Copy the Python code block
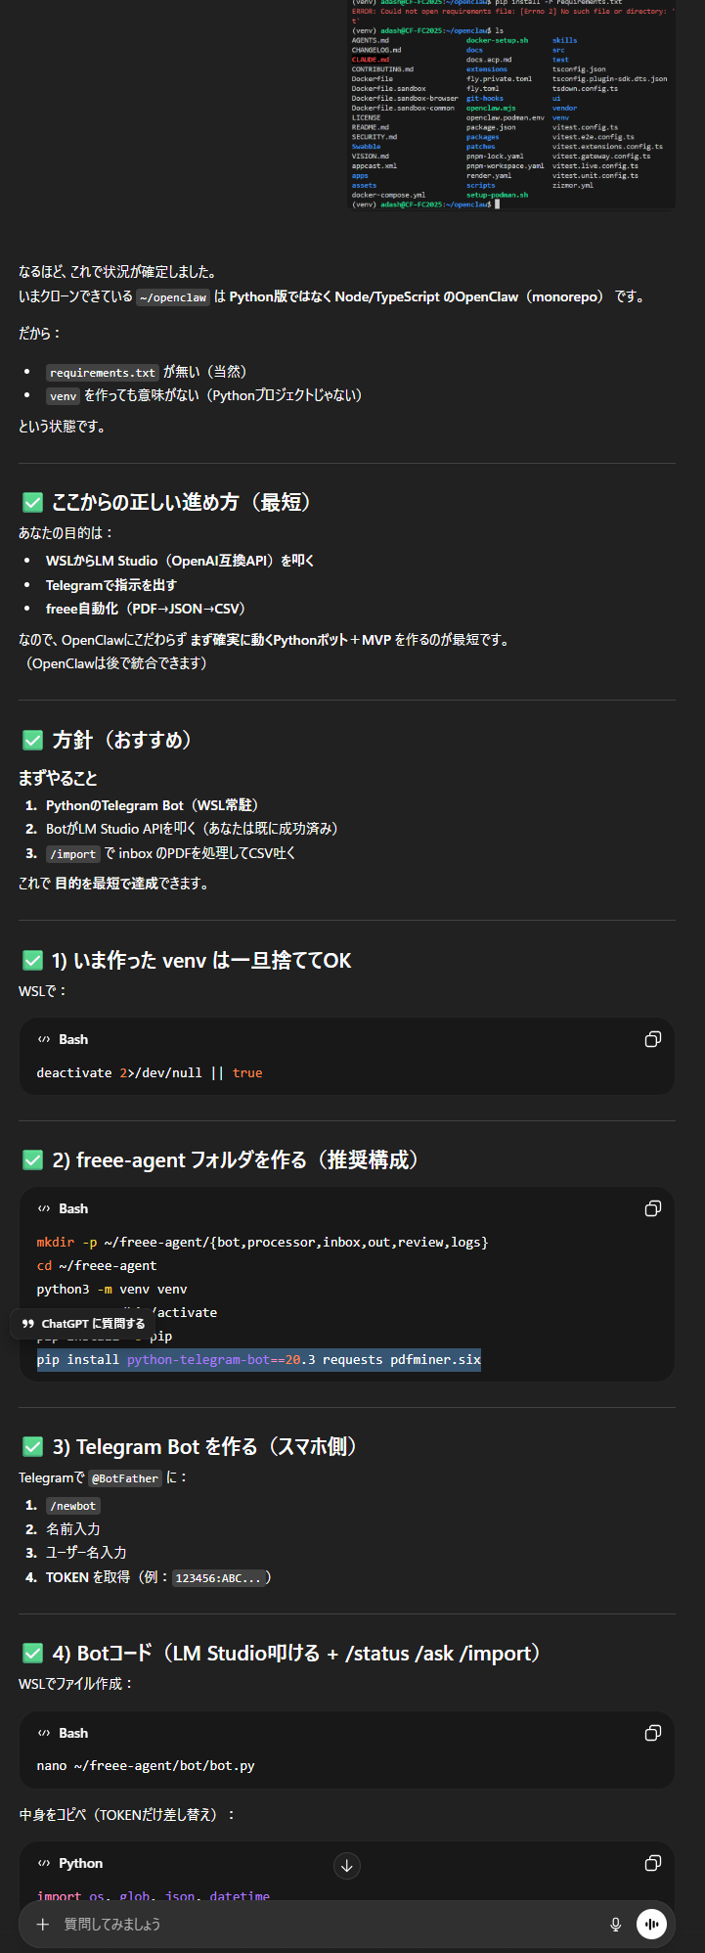 [652, 1863]
